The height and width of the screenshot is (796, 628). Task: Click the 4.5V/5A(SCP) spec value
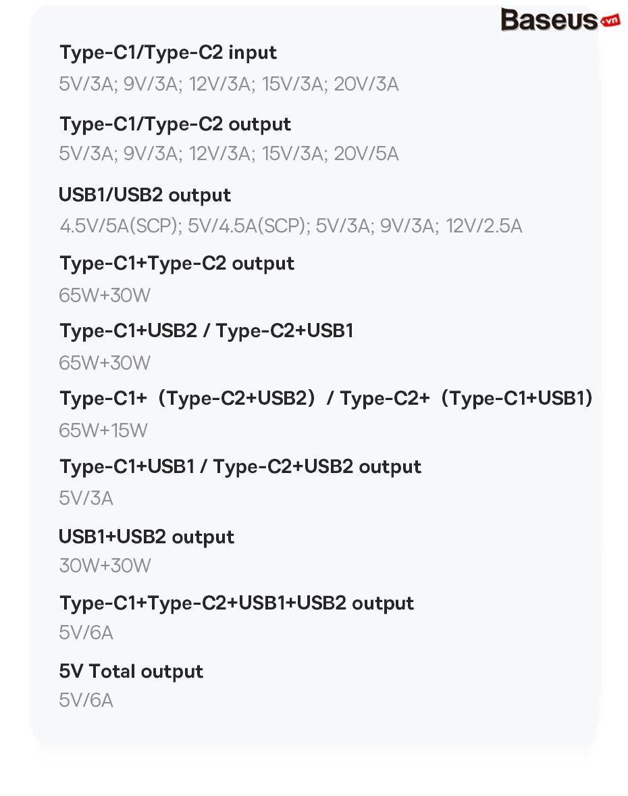point(121,226)
